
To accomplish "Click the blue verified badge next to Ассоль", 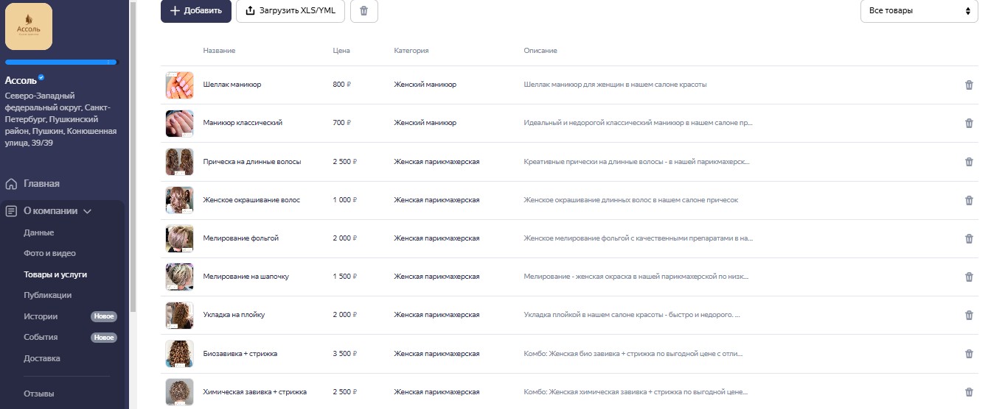I will click(42, 78).
